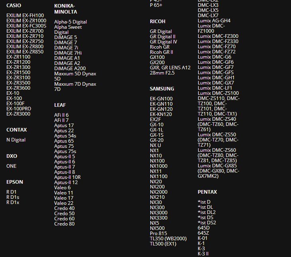
Task: Select the DiMAGE A200 entry
Action: (70, 69)
